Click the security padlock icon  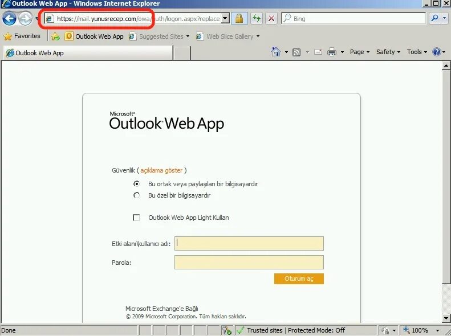pos(239,19)
